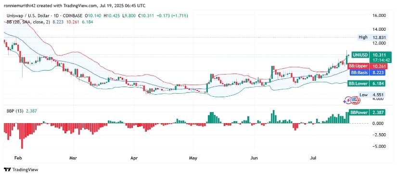This screenshot has height=176, width=397.
Task: Click the +0.173 (+1.71%) change value
Action: click(x=172, y=16)
